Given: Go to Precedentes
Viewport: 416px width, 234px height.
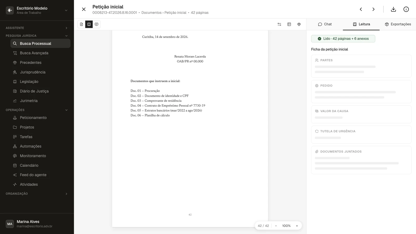Looking at the screenshot, I should pyautogui.click(x=40, y=63).
